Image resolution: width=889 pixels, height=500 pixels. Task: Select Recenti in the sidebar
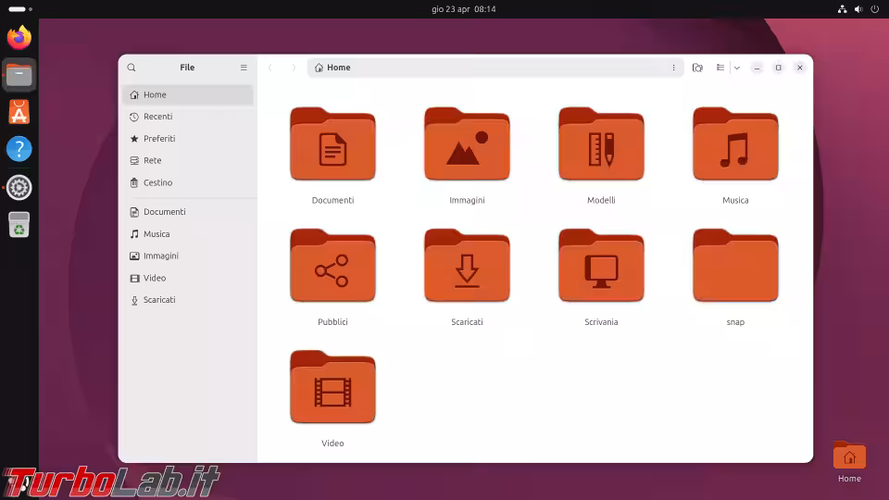[x=157, y=117]
